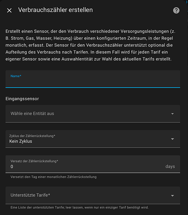188x215 pixels.
Task: Open the Unterstützte Tarife dropdown
Action: click(93, 195)
